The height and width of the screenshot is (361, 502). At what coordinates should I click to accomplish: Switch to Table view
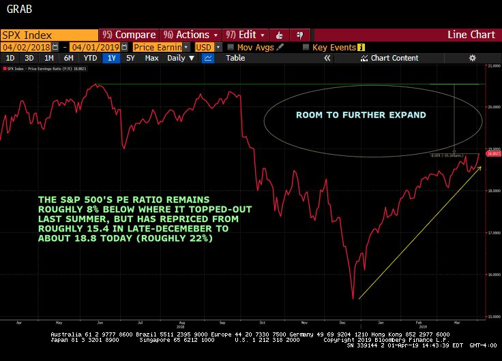(x=235, y=58)
